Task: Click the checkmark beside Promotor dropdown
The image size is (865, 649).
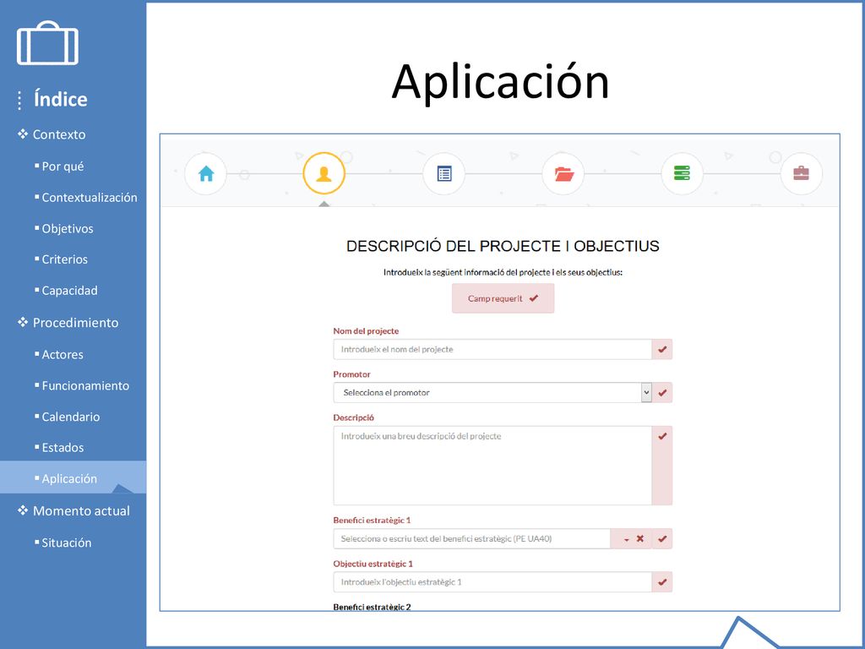Action: click(x=662, y=393)
